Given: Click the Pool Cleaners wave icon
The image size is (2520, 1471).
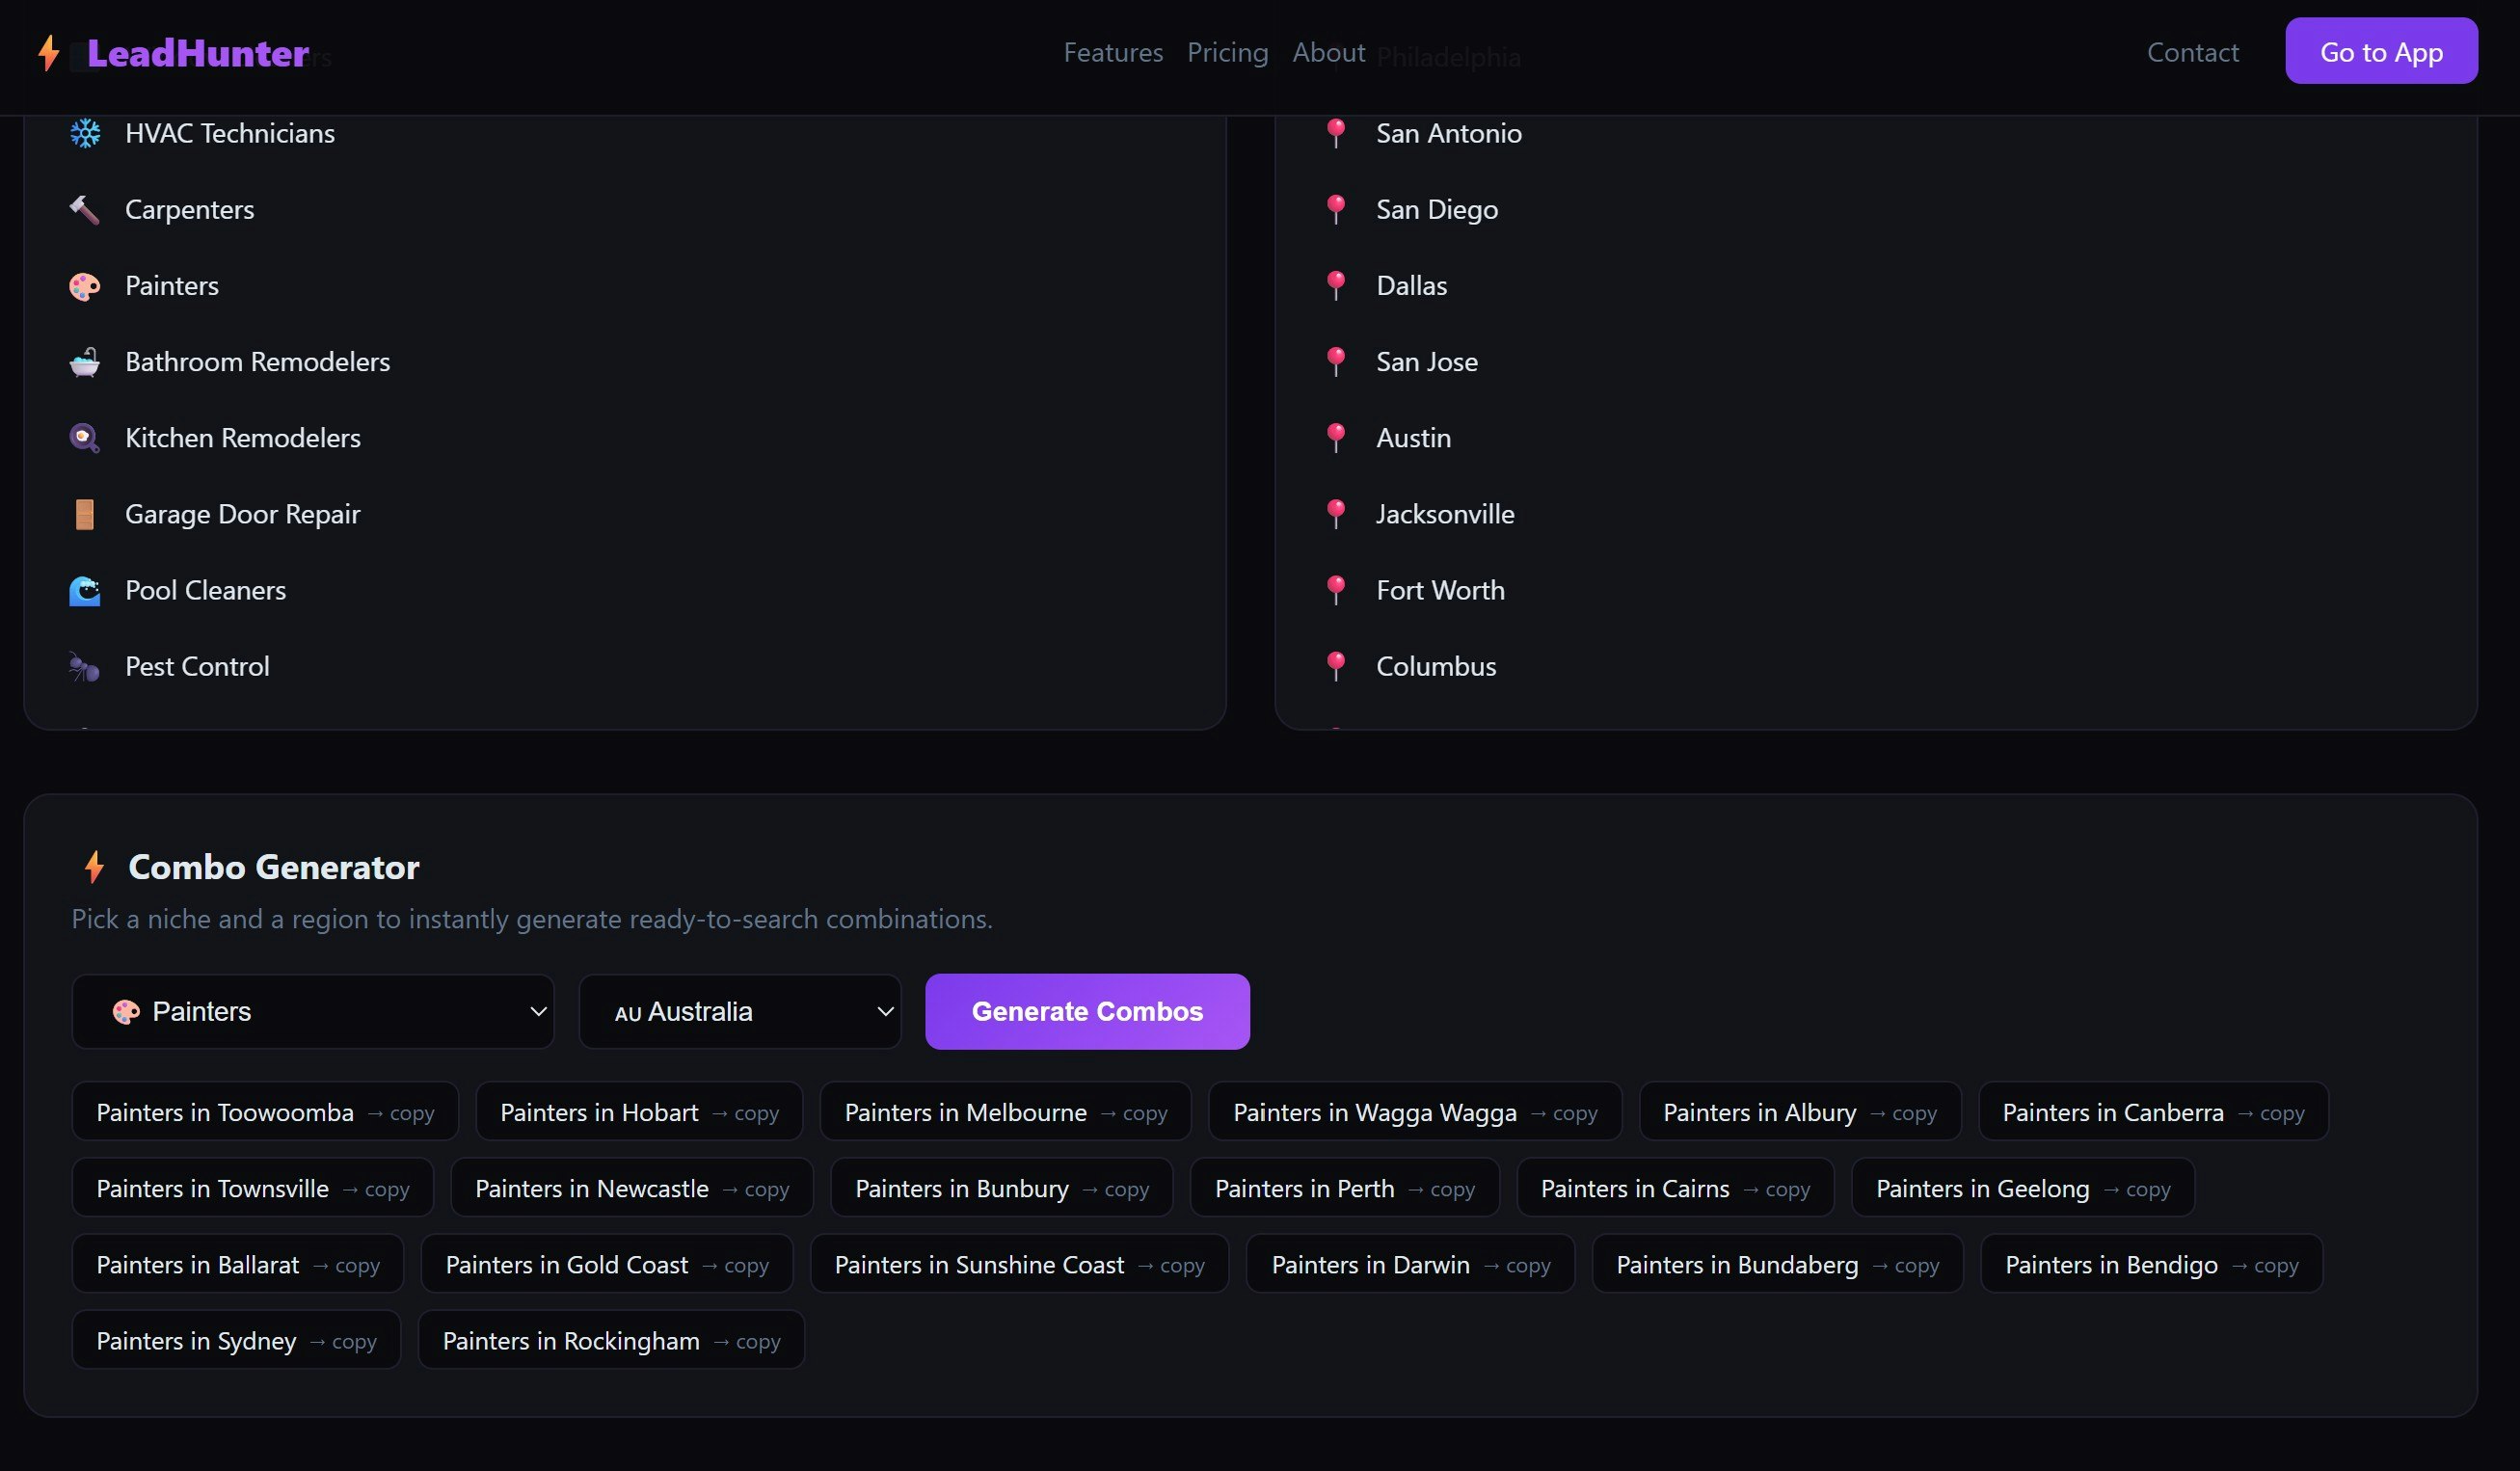Looking at the screenshot, I should [x=85, y=591].
